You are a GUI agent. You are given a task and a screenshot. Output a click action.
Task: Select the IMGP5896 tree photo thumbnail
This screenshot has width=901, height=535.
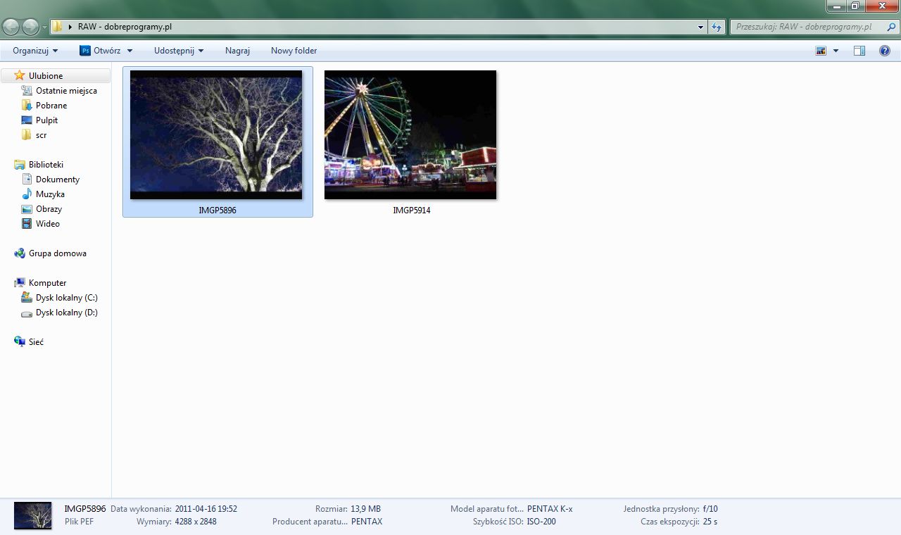tap(216, 134)
